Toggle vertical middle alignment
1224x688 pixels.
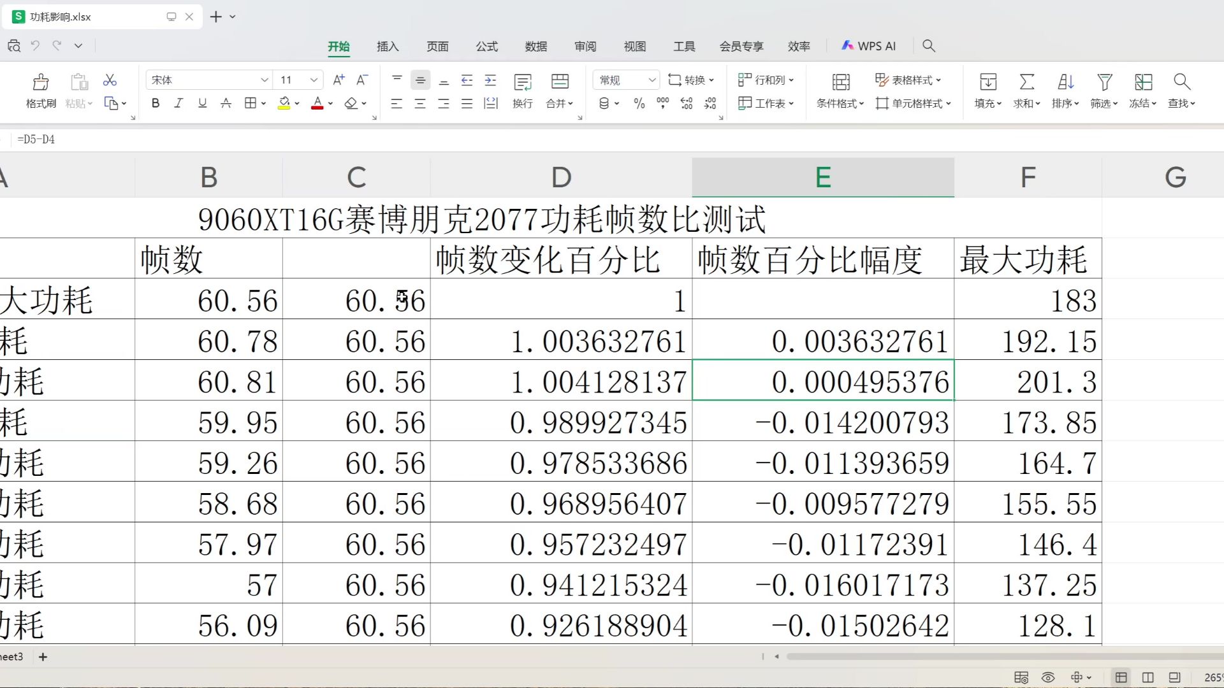(420, 80)
